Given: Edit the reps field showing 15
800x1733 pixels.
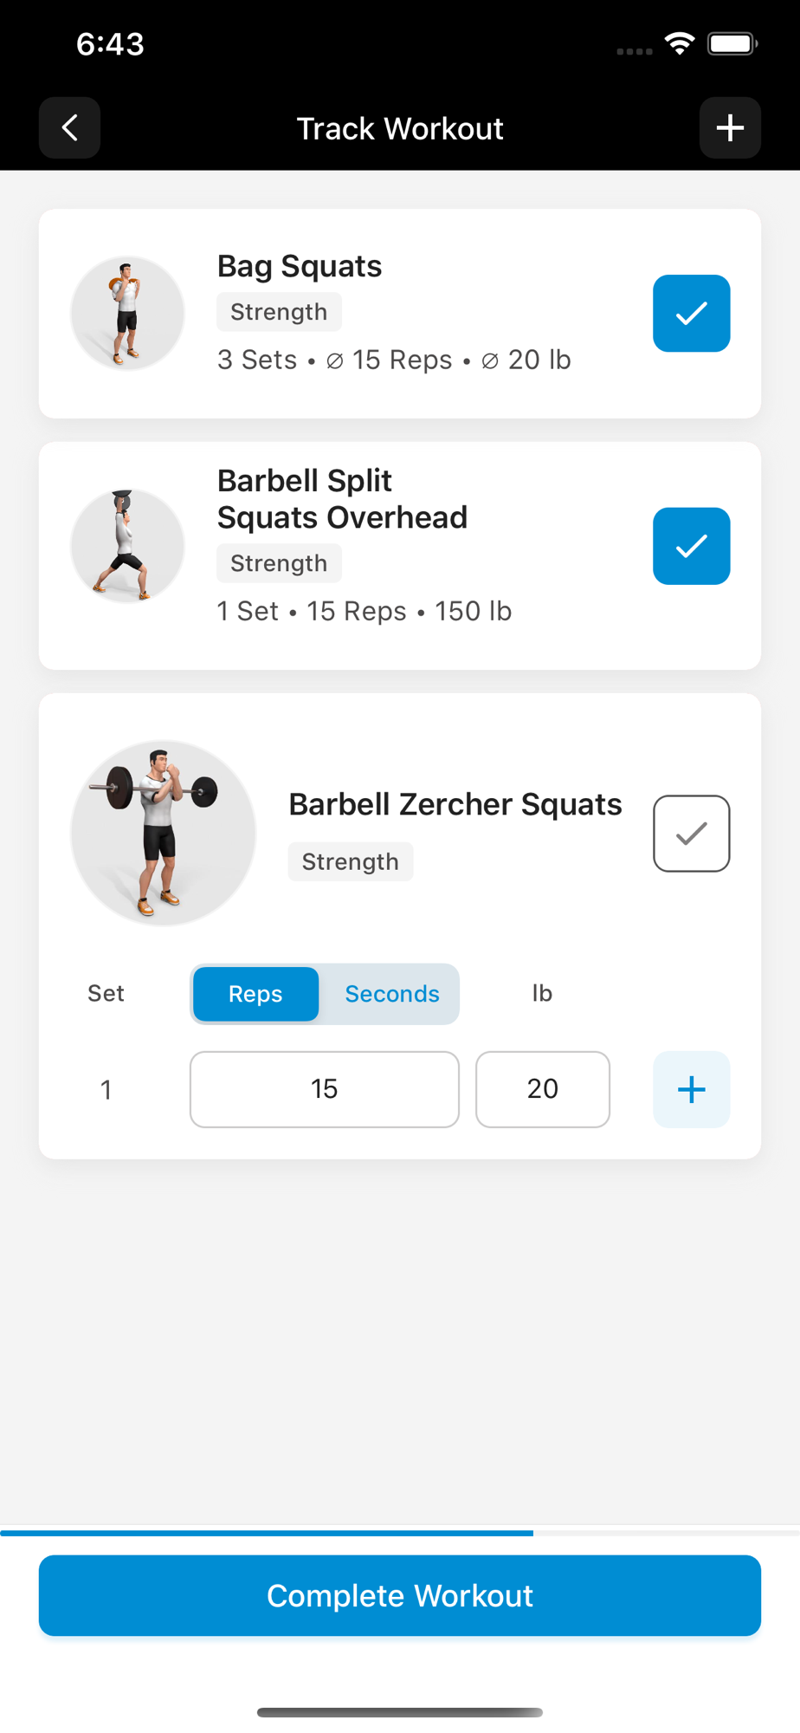Looking at the screenshot, I should pyautogui.click(x=325, y=1089).
